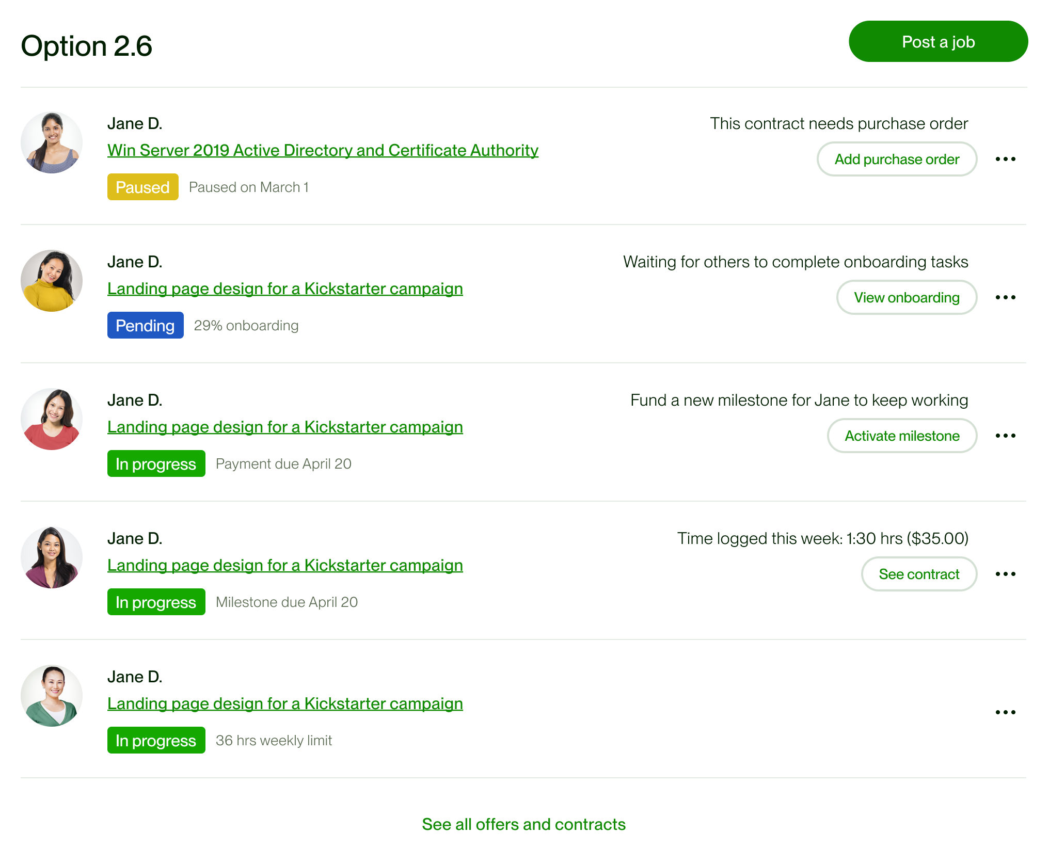Image resolution: width=1049 pixels, height=865 pixels.
Task: Open more options menu for Pending onboarding contract
Action: coord(1005,297)
